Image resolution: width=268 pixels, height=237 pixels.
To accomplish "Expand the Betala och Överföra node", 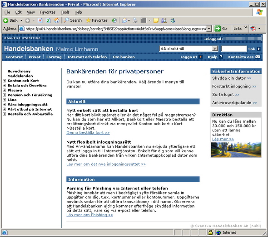I will point(4,86).
